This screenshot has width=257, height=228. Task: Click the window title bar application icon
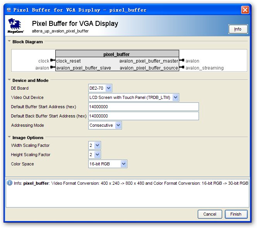9,10
